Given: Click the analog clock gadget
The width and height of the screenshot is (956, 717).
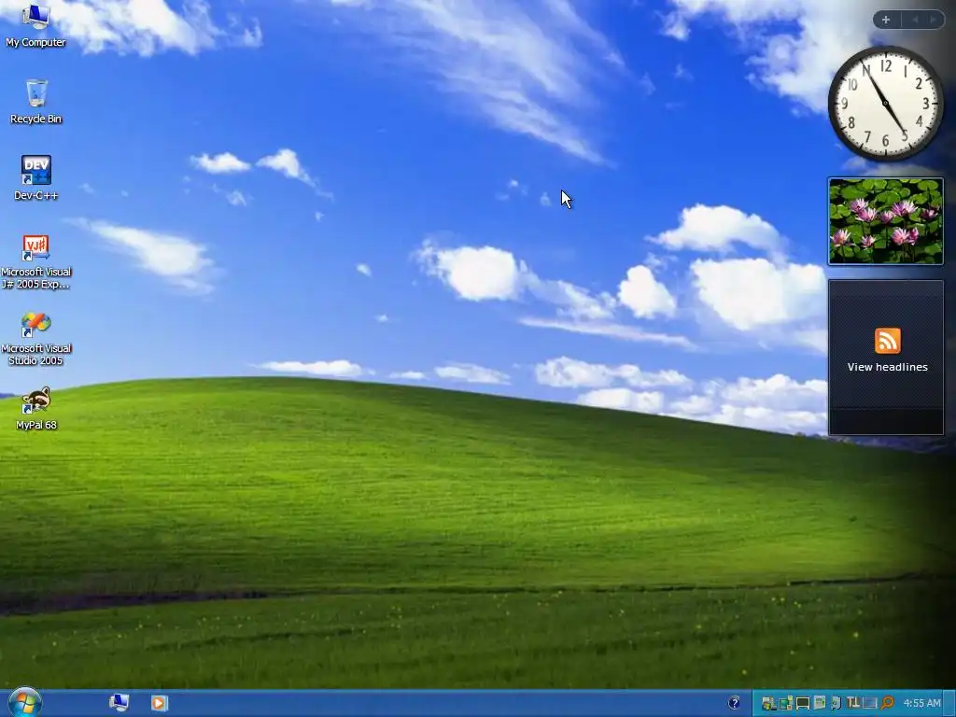Looking at the screenshot, I should (885, 103).
